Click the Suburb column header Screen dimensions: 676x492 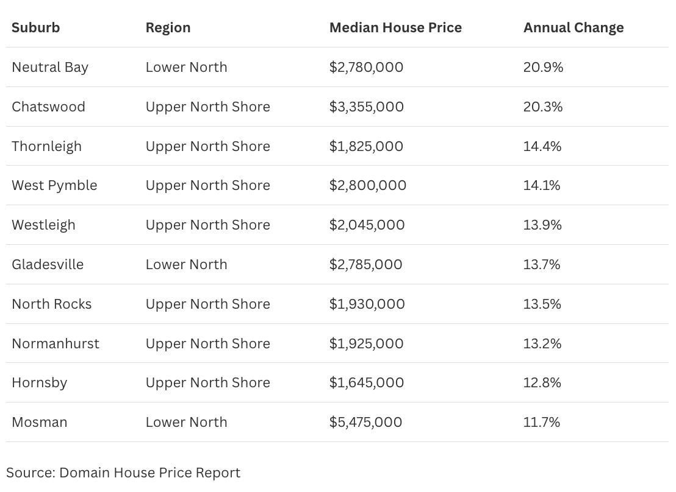tap(35, 27)
